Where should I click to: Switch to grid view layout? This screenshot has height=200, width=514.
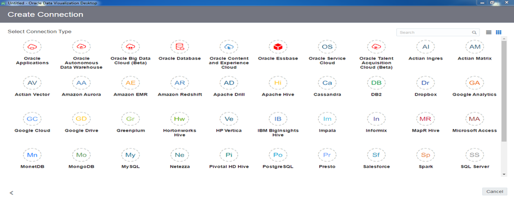point(499,32)
